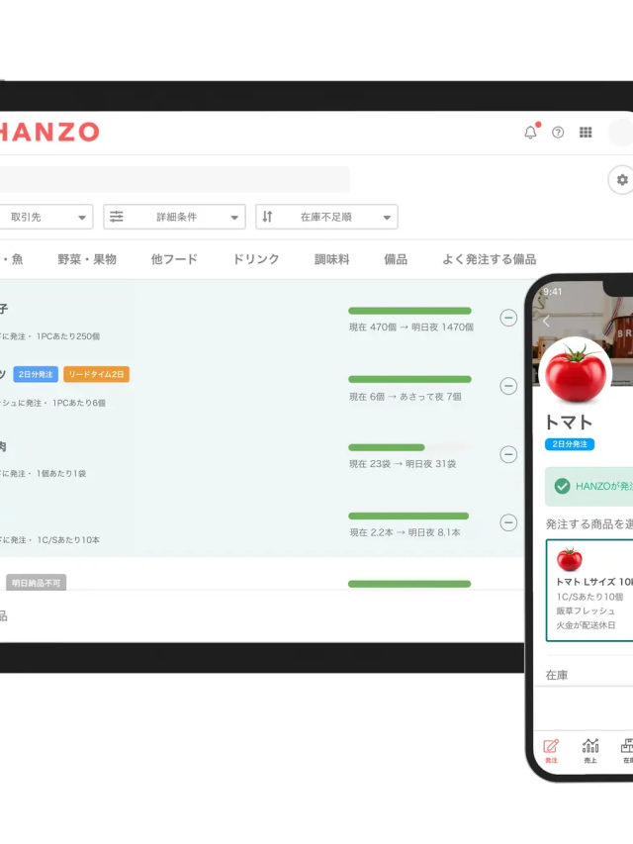Viewport: 633px width, 844px height.
Task: Tap the 発注 order icon in phone nav
Action: click(551, 750)
